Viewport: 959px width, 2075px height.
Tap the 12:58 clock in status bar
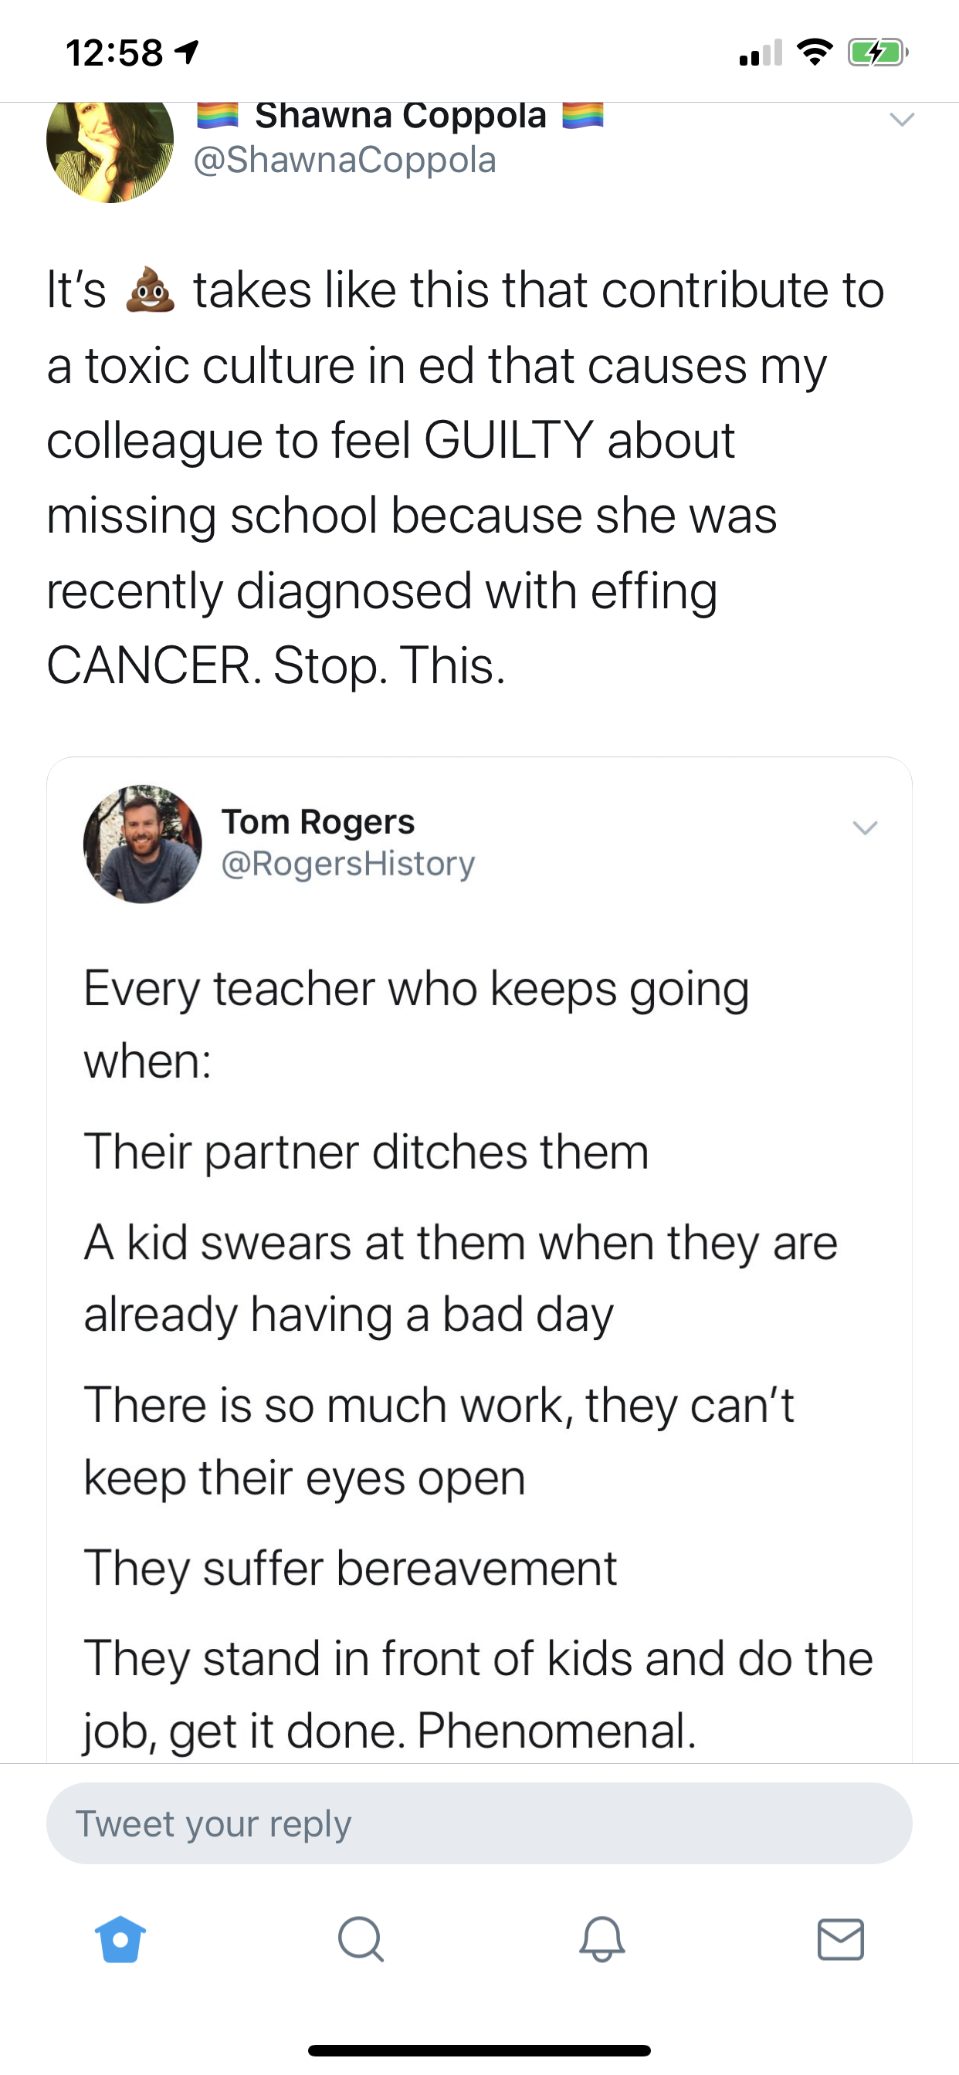[114, 53]
